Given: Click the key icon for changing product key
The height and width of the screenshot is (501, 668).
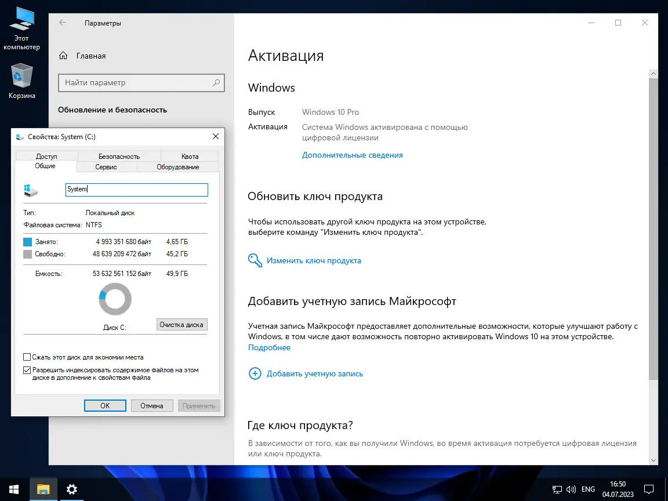Looking at the screenshot, I should [255, 260].
